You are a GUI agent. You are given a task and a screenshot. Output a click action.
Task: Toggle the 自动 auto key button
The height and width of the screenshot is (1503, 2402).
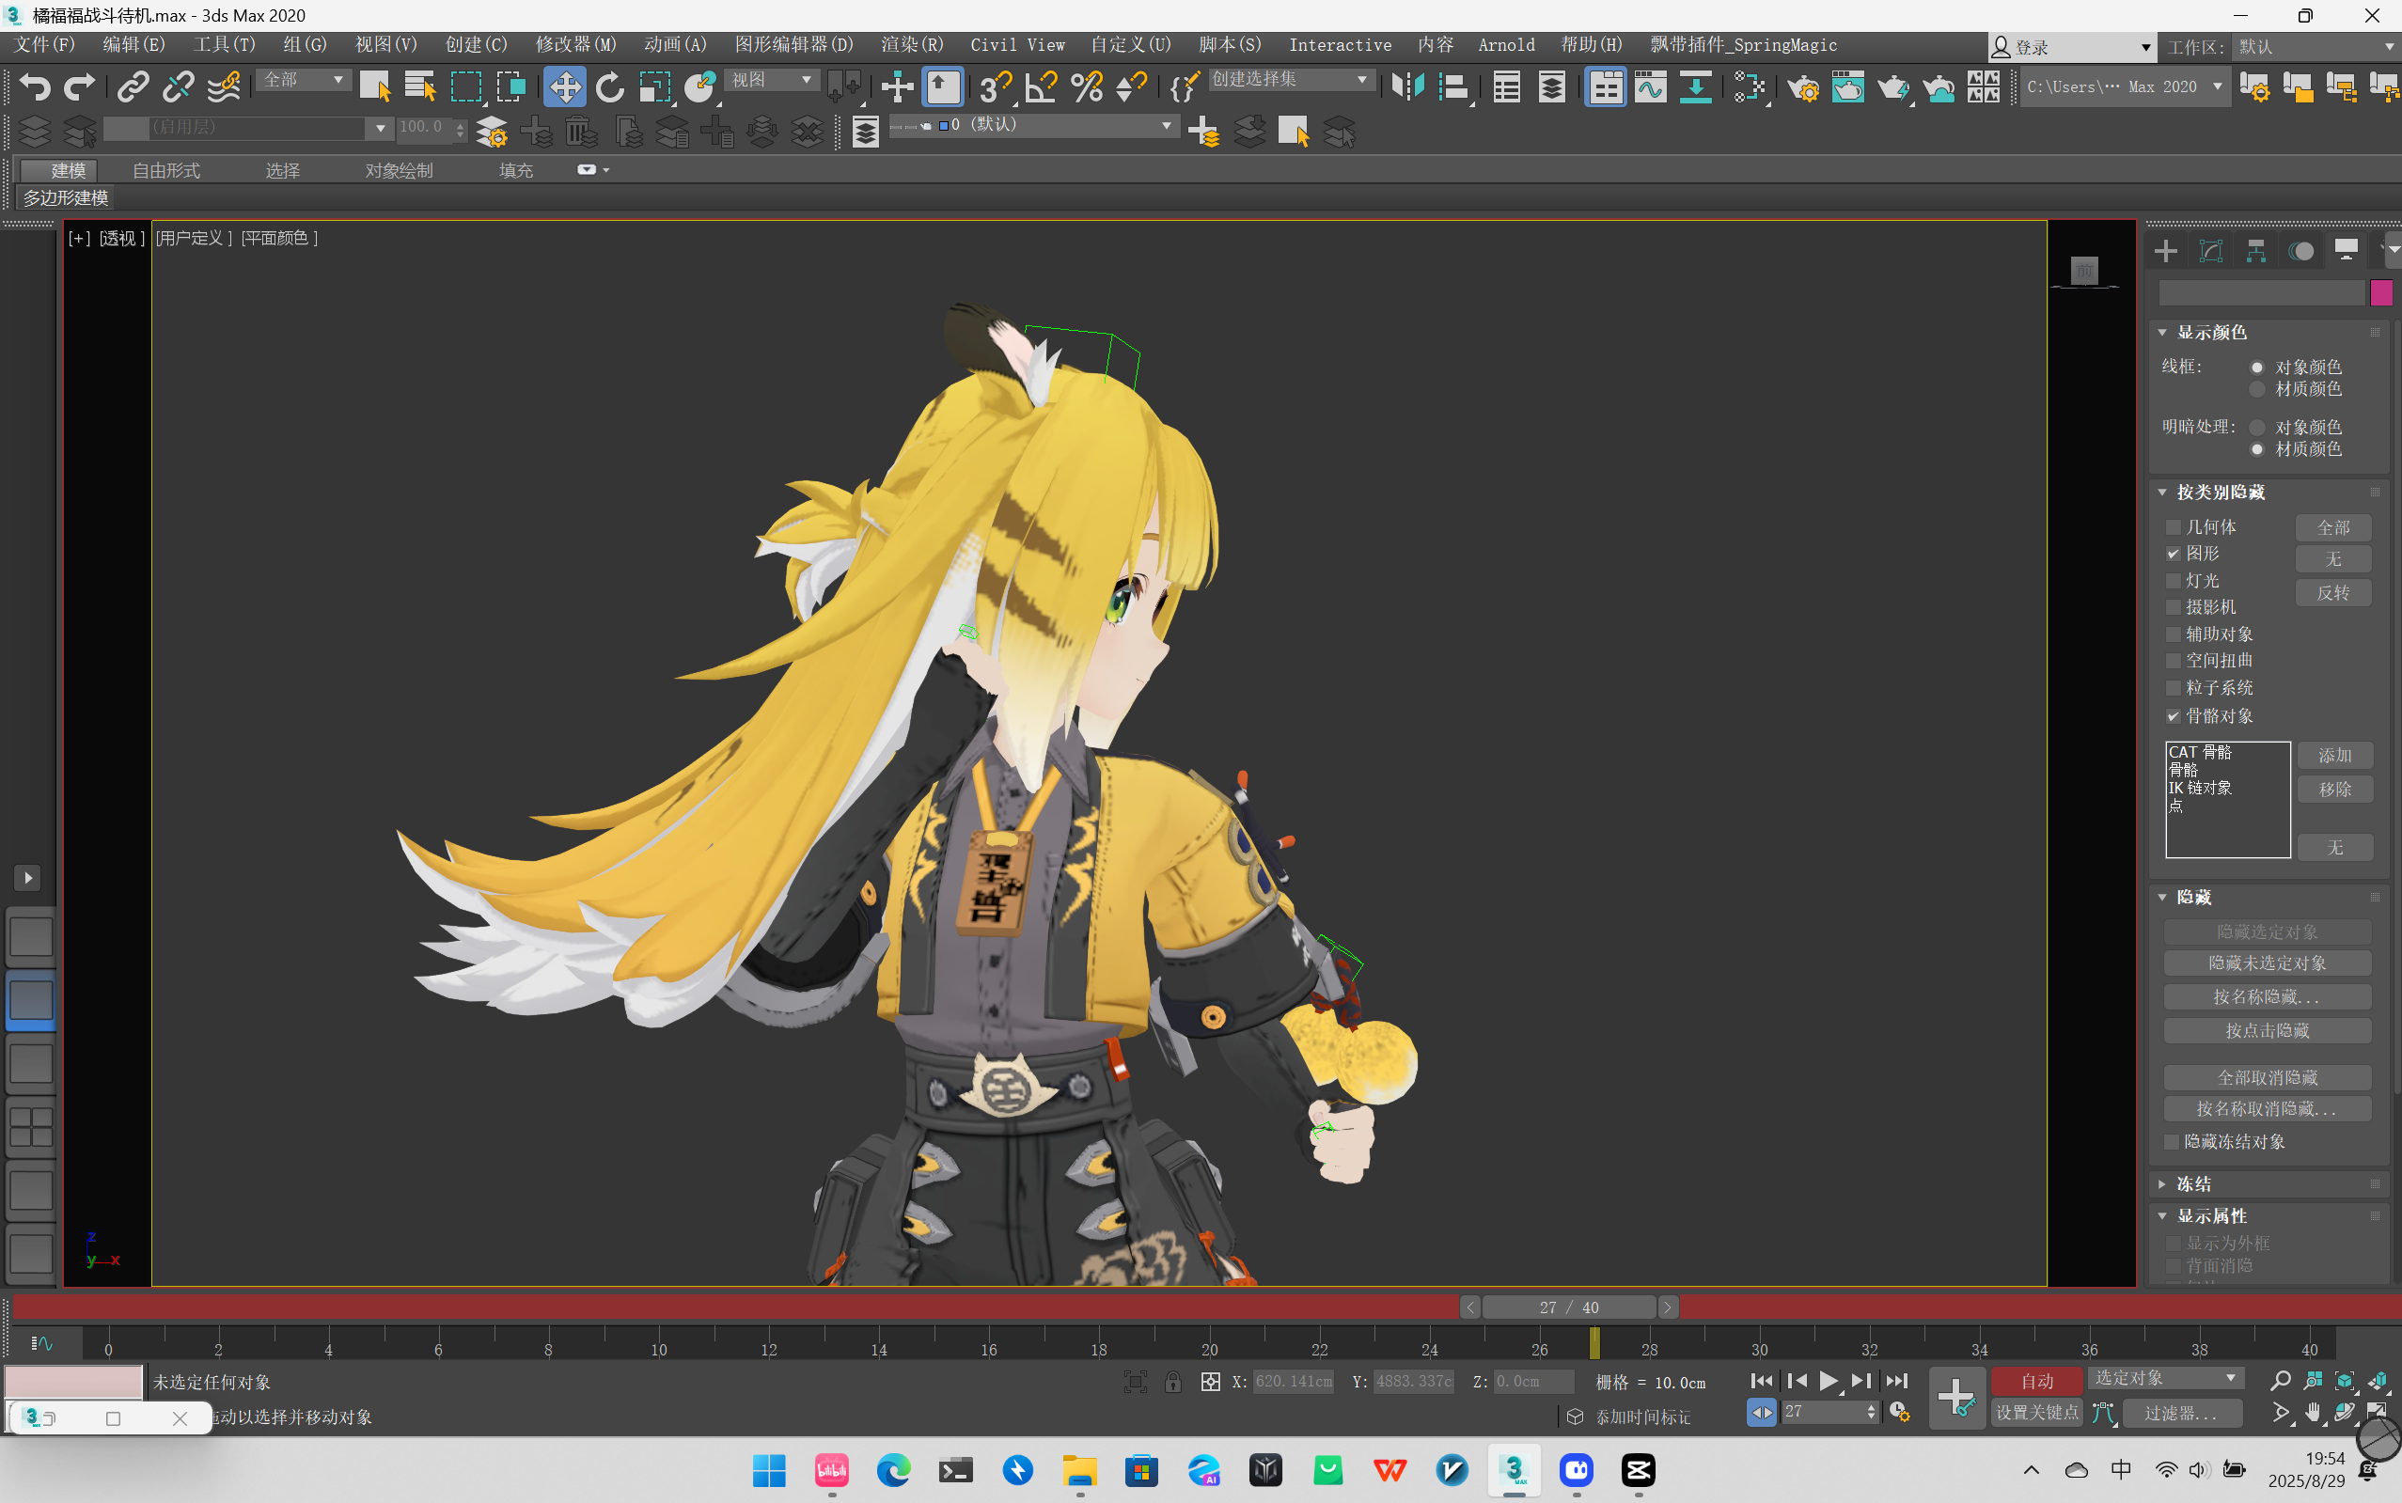(x=2036, y=1381)
